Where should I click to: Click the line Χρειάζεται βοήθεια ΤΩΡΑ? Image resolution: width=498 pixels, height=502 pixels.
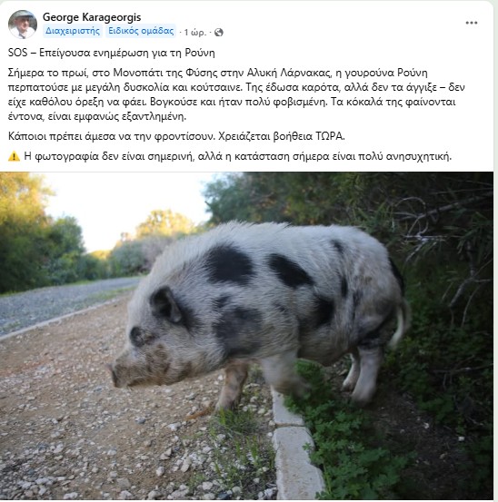[x=282, y=136]
